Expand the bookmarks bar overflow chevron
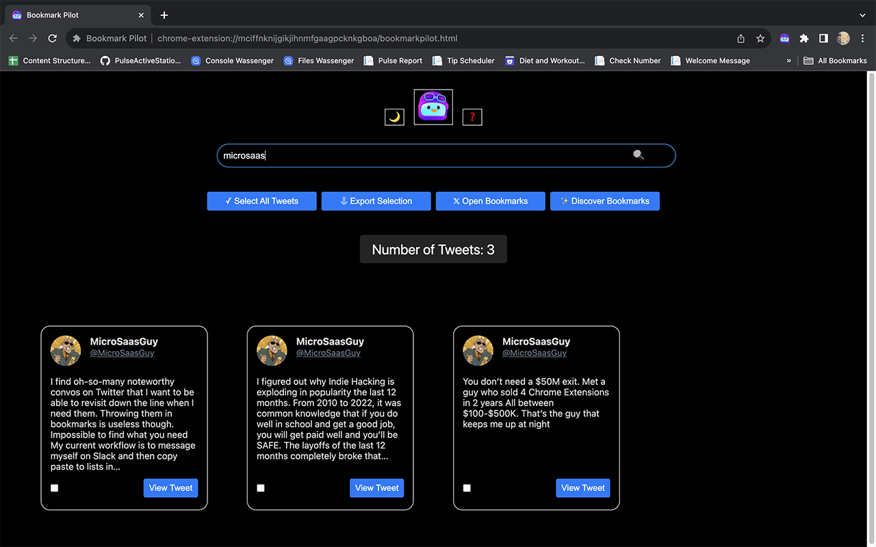 788,60
